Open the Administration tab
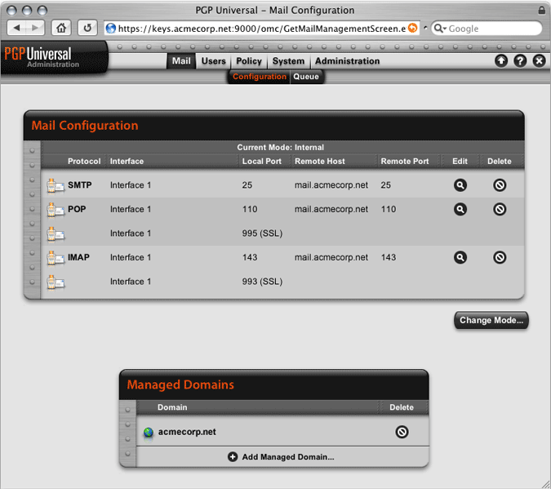 click(347, 61)
